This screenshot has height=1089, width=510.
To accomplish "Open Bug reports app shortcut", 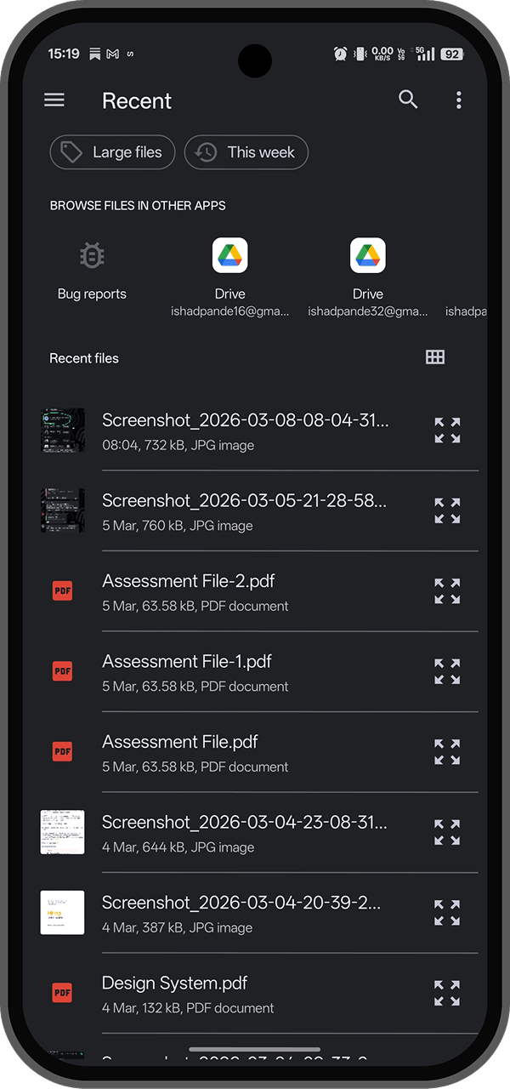I will pos(92,272).
